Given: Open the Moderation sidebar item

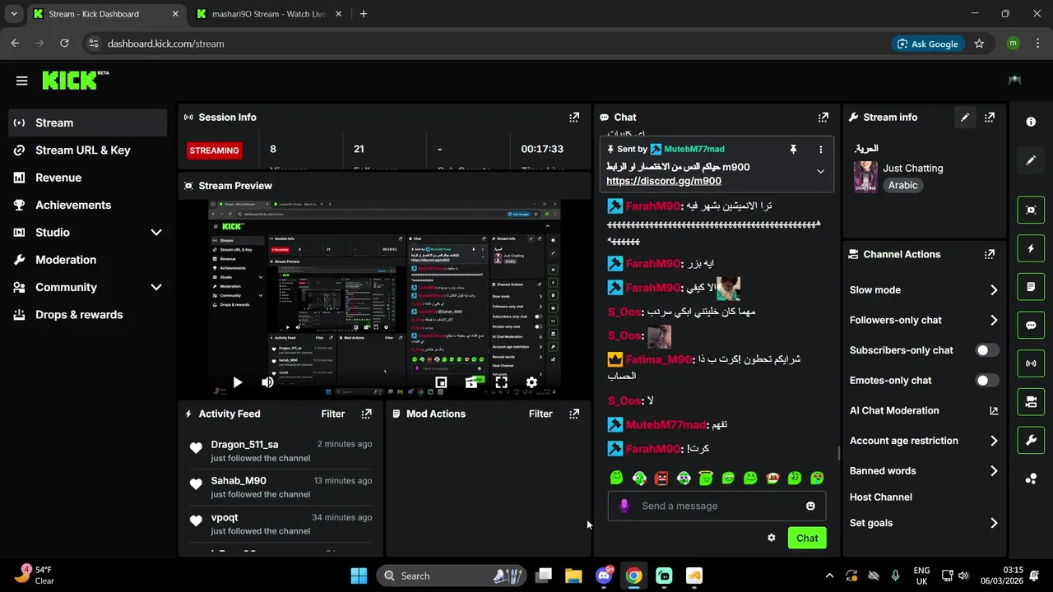Looking at the screenshot, I should (x=87, y=260).
